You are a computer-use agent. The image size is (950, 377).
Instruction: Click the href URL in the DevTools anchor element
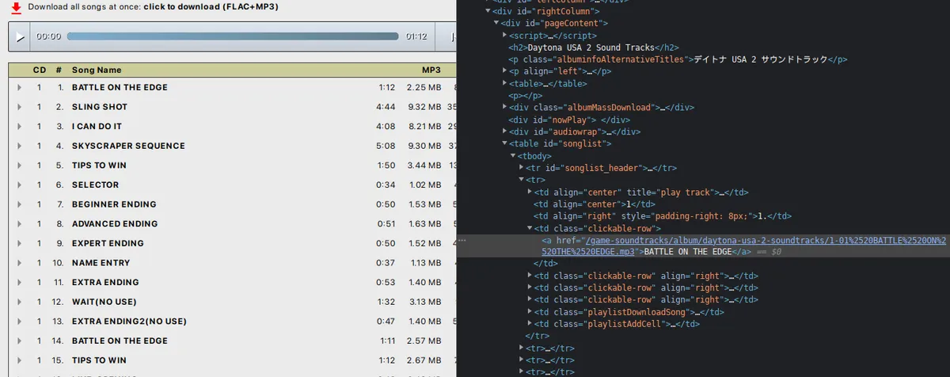(743, 246)
